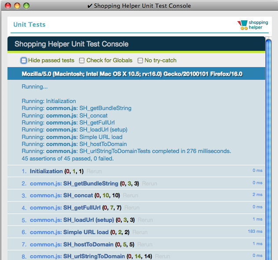Enable the Hide passed tests checkbox

pyautogui.click(x=24, y=61)
